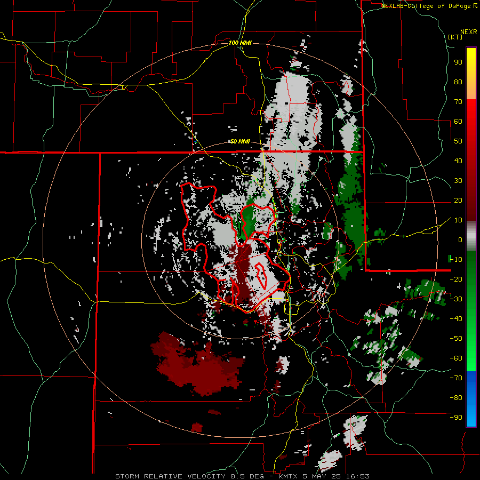The width and height of the screenshot is (480, 480).
Task: Click the [KT] units label
Action: (x=455, y=37)
